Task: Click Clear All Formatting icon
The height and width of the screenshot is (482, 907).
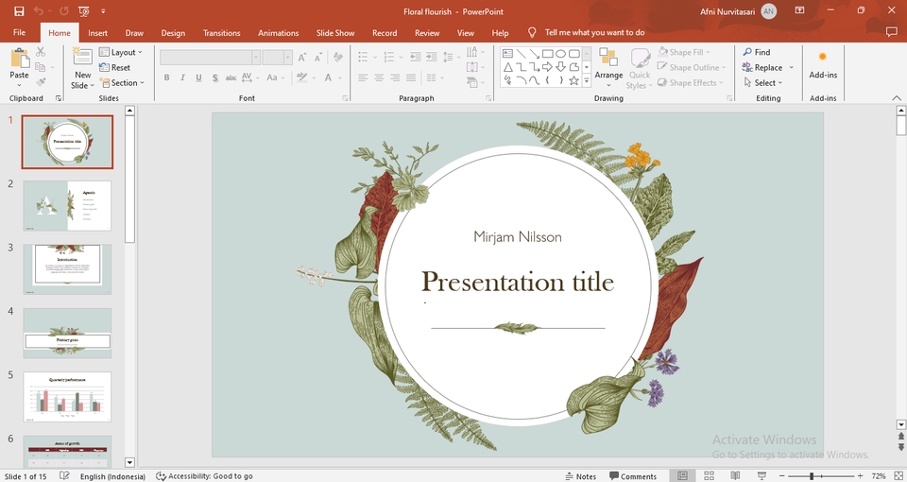Action: tap(338, 57)
